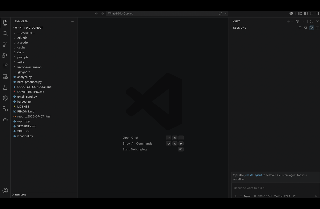The height and width of the screenshot is (209, 320).
Task: Toggle the Sessions filter
Action: [x=312, y=28]
